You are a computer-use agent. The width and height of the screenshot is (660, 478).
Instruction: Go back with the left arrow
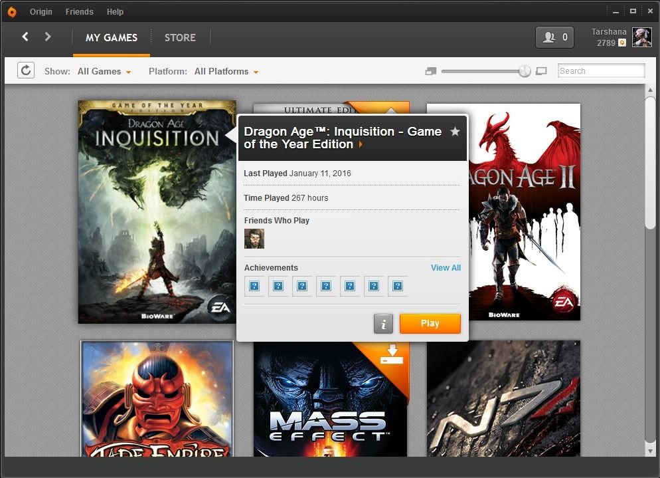tap(25, 37)
